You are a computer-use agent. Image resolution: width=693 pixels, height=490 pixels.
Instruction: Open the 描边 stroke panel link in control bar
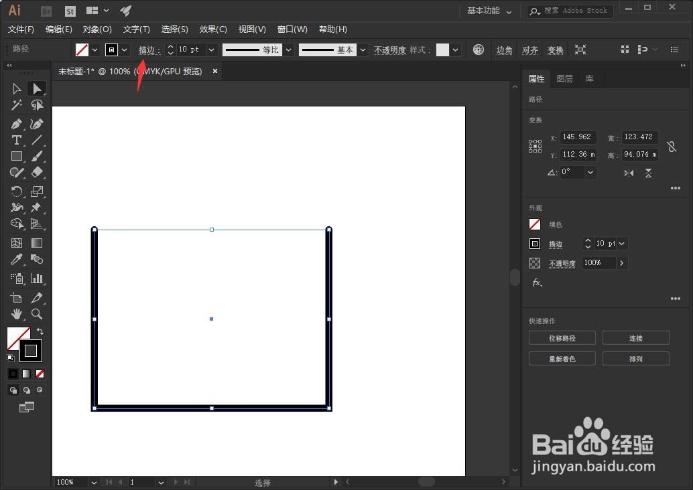(147, 50)
